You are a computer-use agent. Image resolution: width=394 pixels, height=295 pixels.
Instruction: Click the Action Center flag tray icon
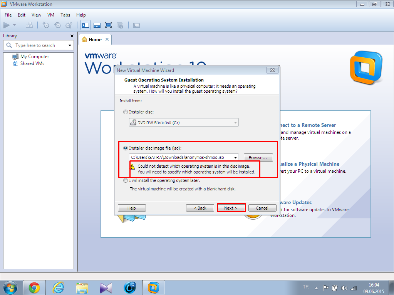pos(325,288)
